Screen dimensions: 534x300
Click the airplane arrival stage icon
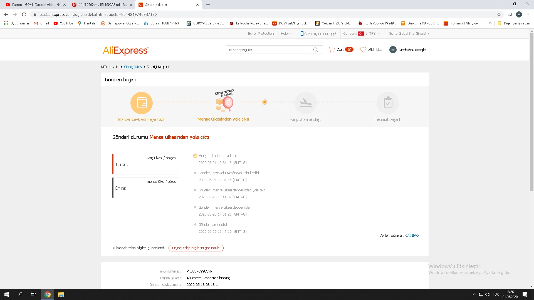tap(306, 103)
